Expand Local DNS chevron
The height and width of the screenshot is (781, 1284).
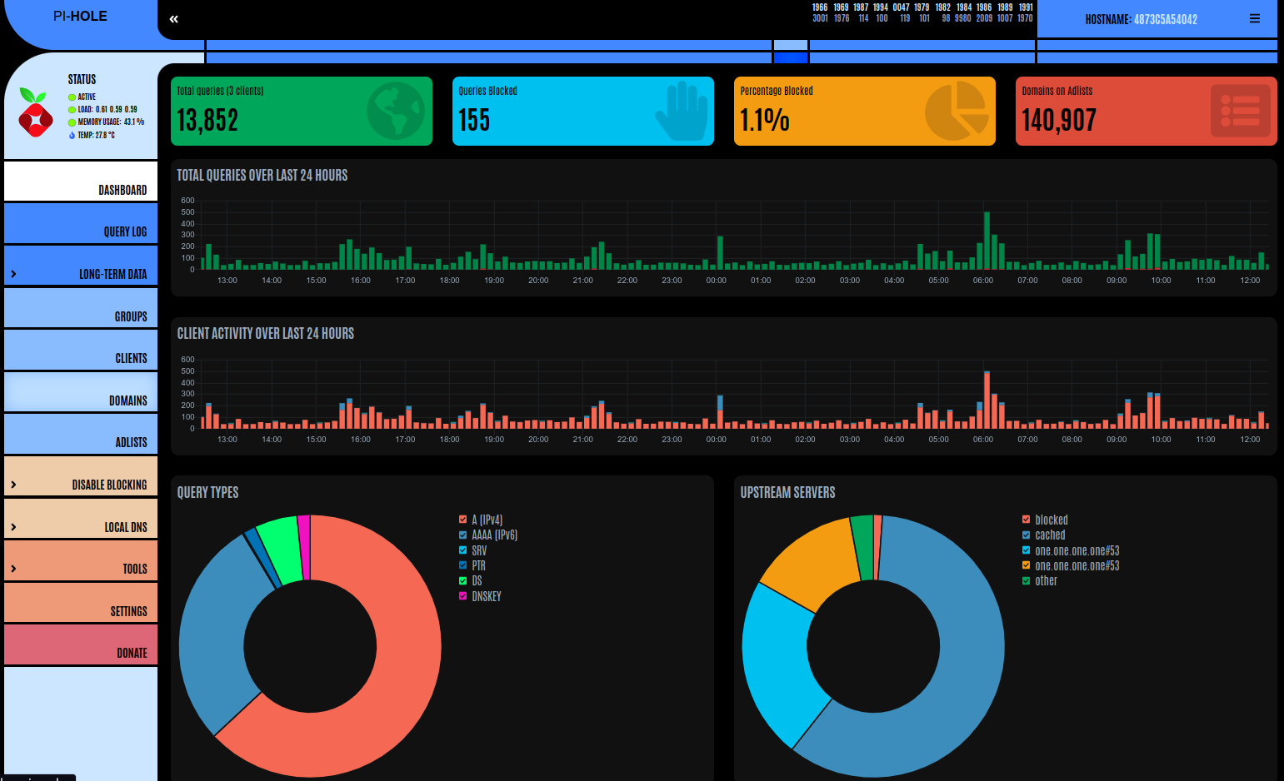pyautogui.click(x=13, y=527)
